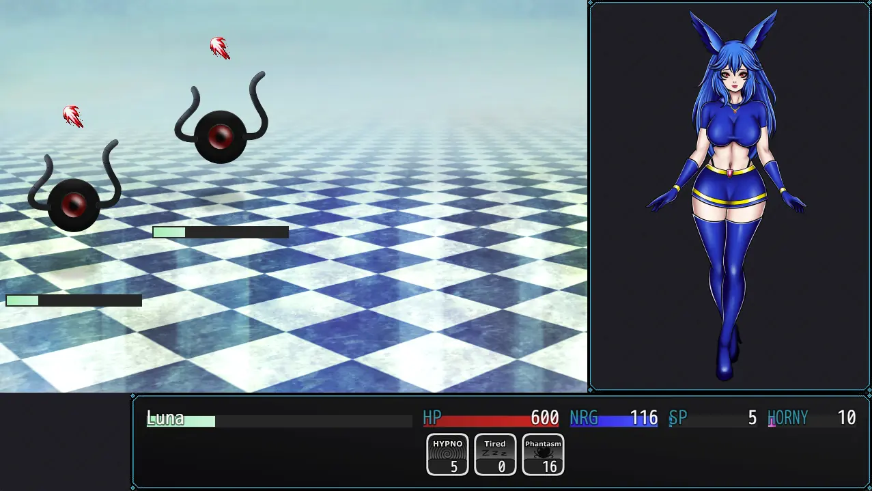Click the HORNY stat gauge

pos(811,422)
